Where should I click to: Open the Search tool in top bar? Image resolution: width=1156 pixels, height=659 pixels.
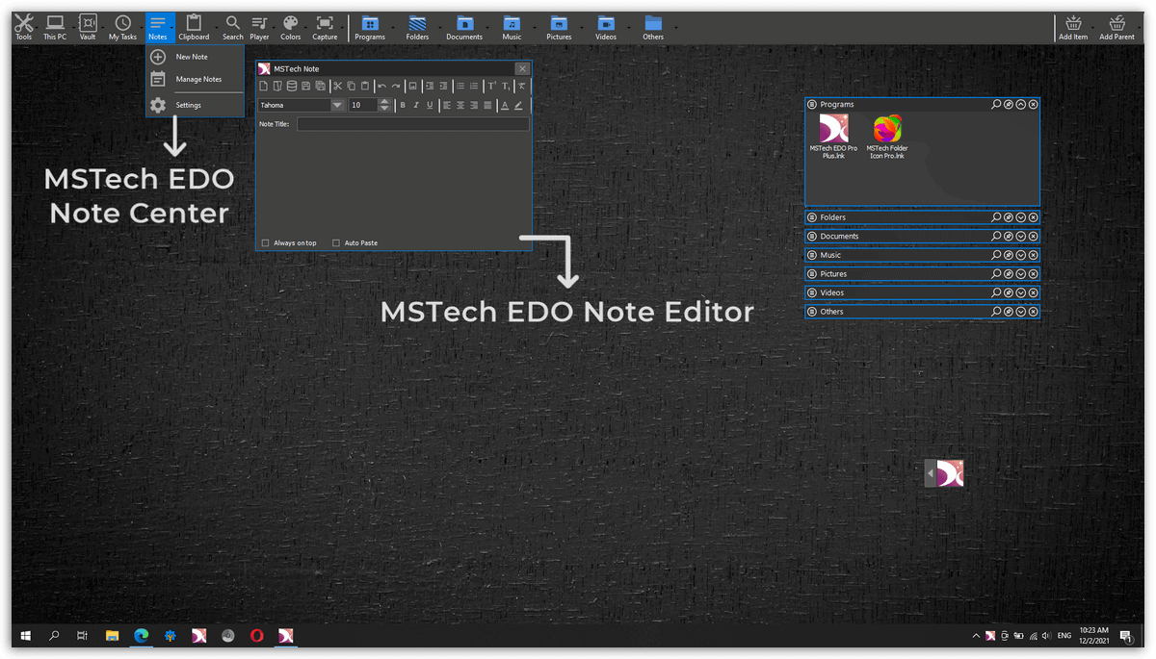[x=233, y=27]
